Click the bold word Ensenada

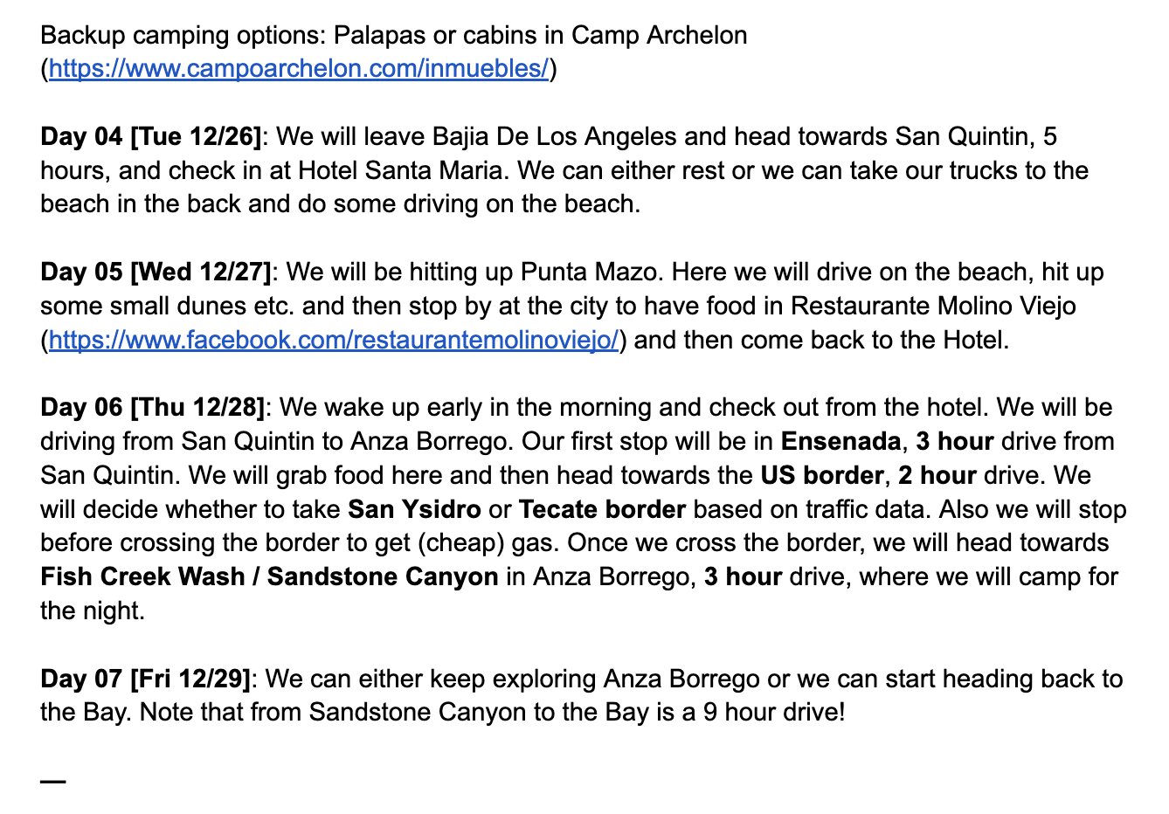click(x=840, y=442)
